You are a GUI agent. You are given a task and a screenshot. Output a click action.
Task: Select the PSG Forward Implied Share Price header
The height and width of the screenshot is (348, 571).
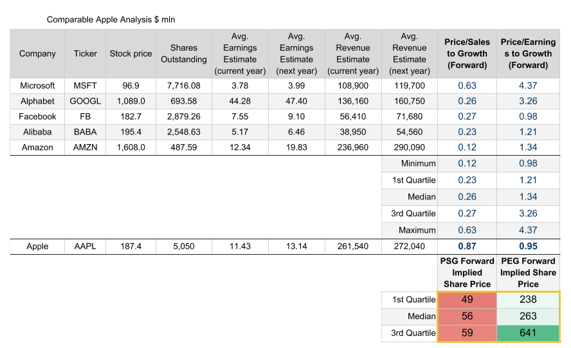point(467,273)
